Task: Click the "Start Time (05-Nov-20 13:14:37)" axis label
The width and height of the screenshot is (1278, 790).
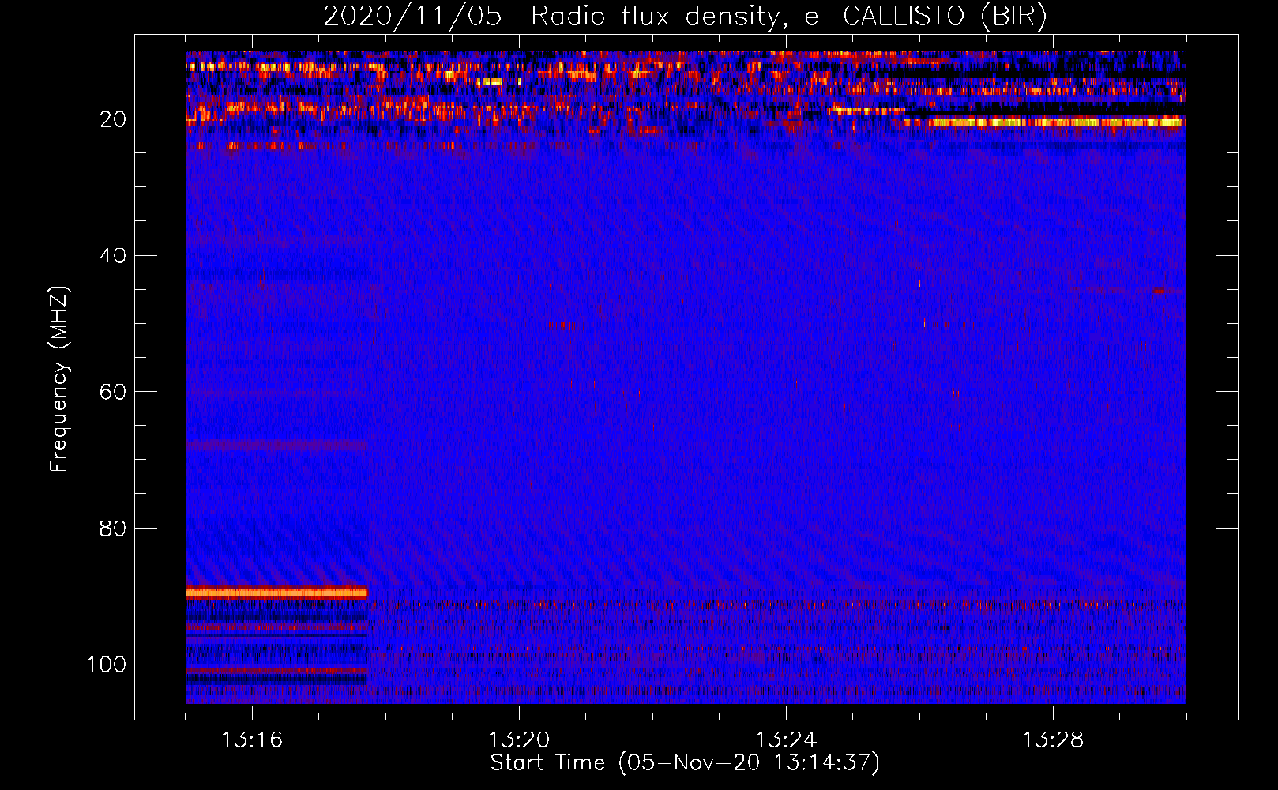Action: click(685, 763)
